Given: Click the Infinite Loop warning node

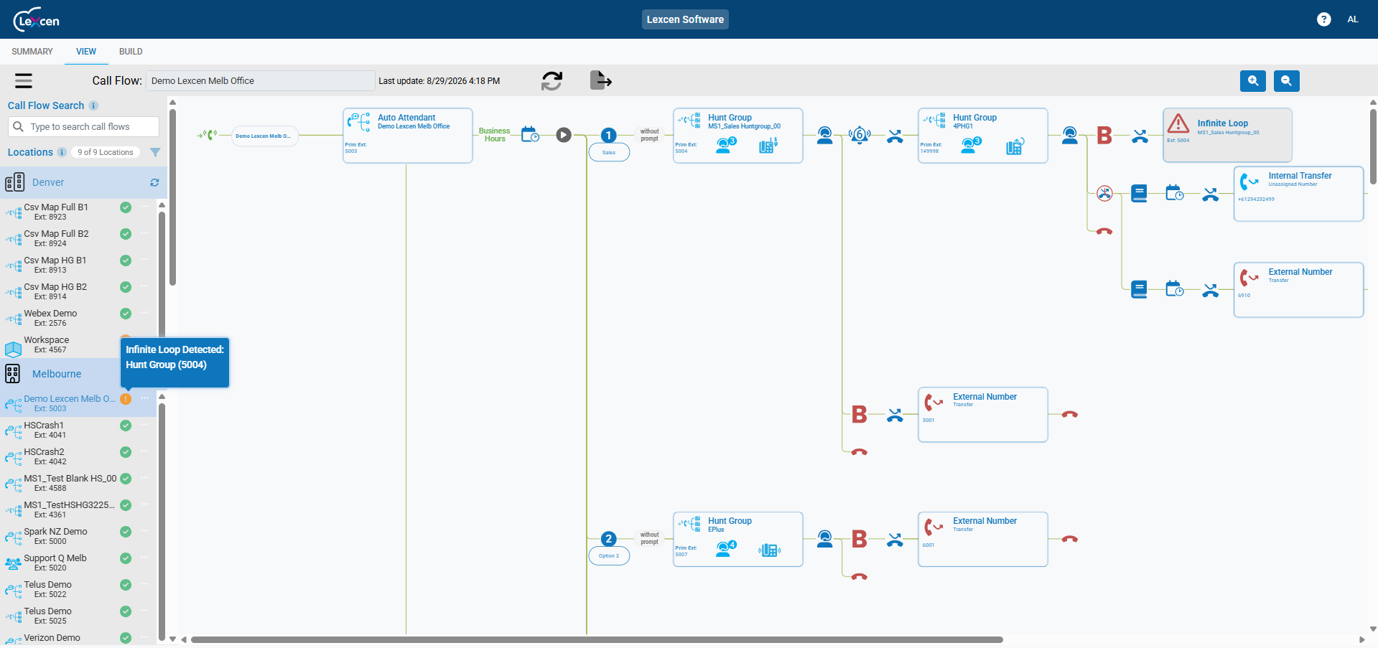Looking at the screenshot, I should (1228, 135).
